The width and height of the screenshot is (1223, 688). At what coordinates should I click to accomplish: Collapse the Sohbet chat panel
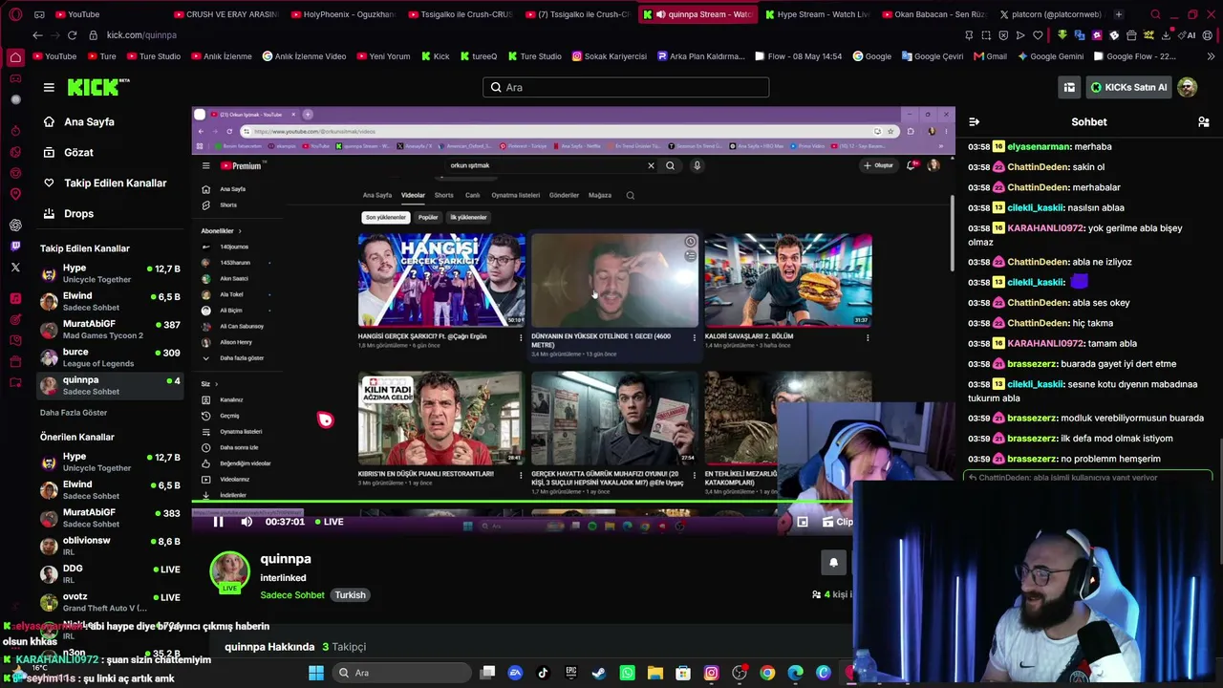974,122
